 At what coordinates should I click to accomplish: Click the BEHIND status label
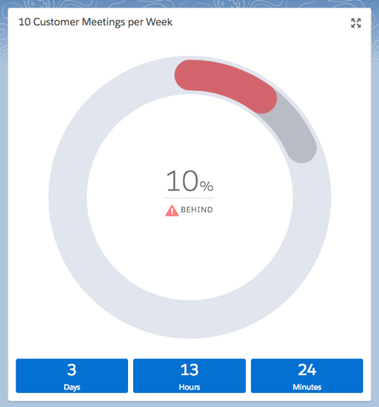click(196, 210)
